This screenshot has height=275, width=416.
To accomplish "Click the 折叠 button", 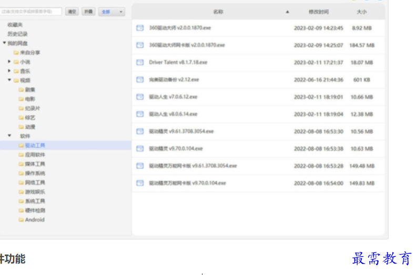I will 88,12.
